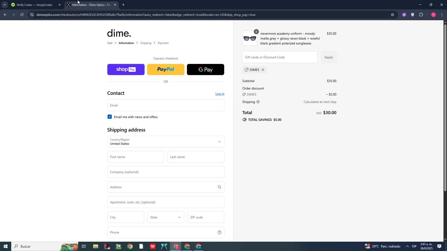Open the notification center icon
447x251 pixels.
coord(440,247)
